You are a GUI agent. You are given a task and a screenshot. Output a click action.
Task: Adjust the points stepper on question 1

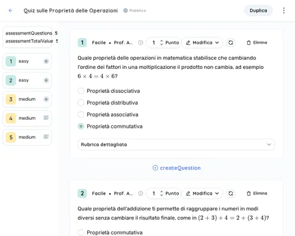[162, 42]
